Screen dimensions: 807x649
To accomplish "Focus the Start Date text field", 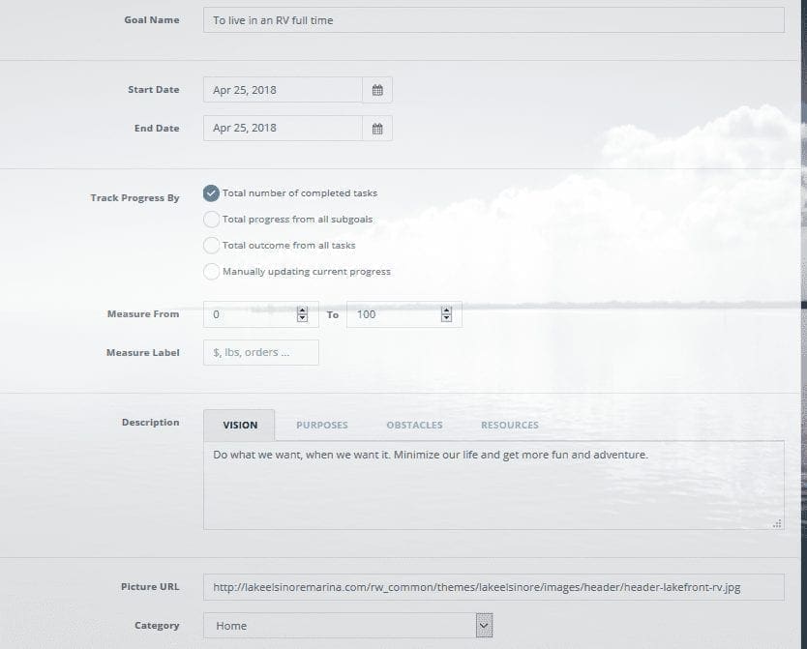I will (x=283, y=90).
